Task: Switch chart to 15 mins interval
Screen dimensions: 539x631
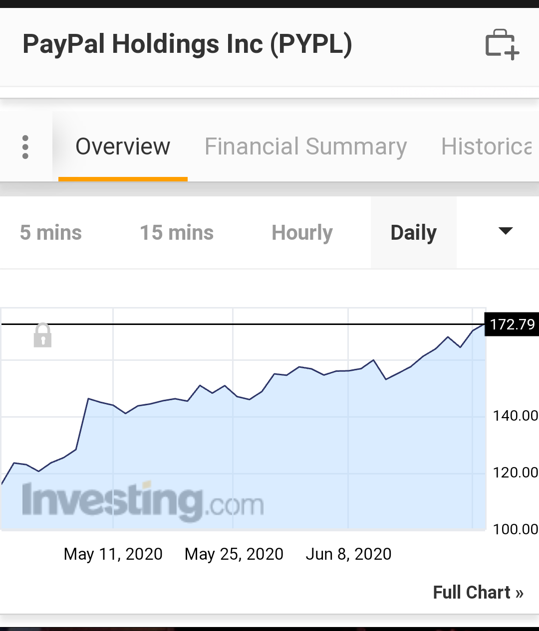Action: tap(177, 233)
